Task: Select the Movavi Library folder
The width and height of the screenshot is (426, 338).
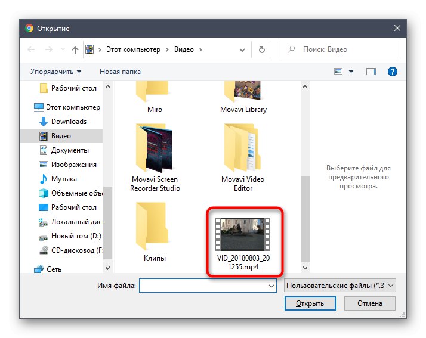Action: [x=243, y=97]
